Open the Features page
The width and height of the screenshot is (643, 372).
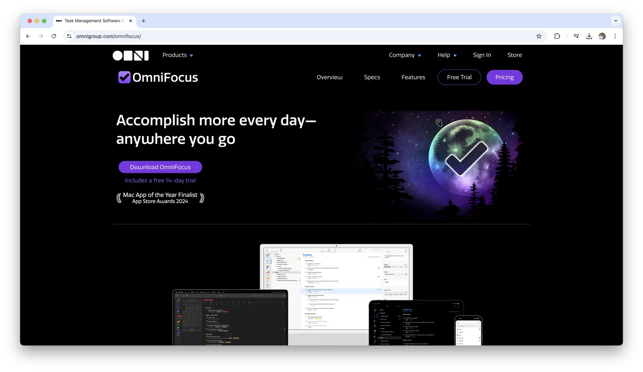(x=413, y=77)
